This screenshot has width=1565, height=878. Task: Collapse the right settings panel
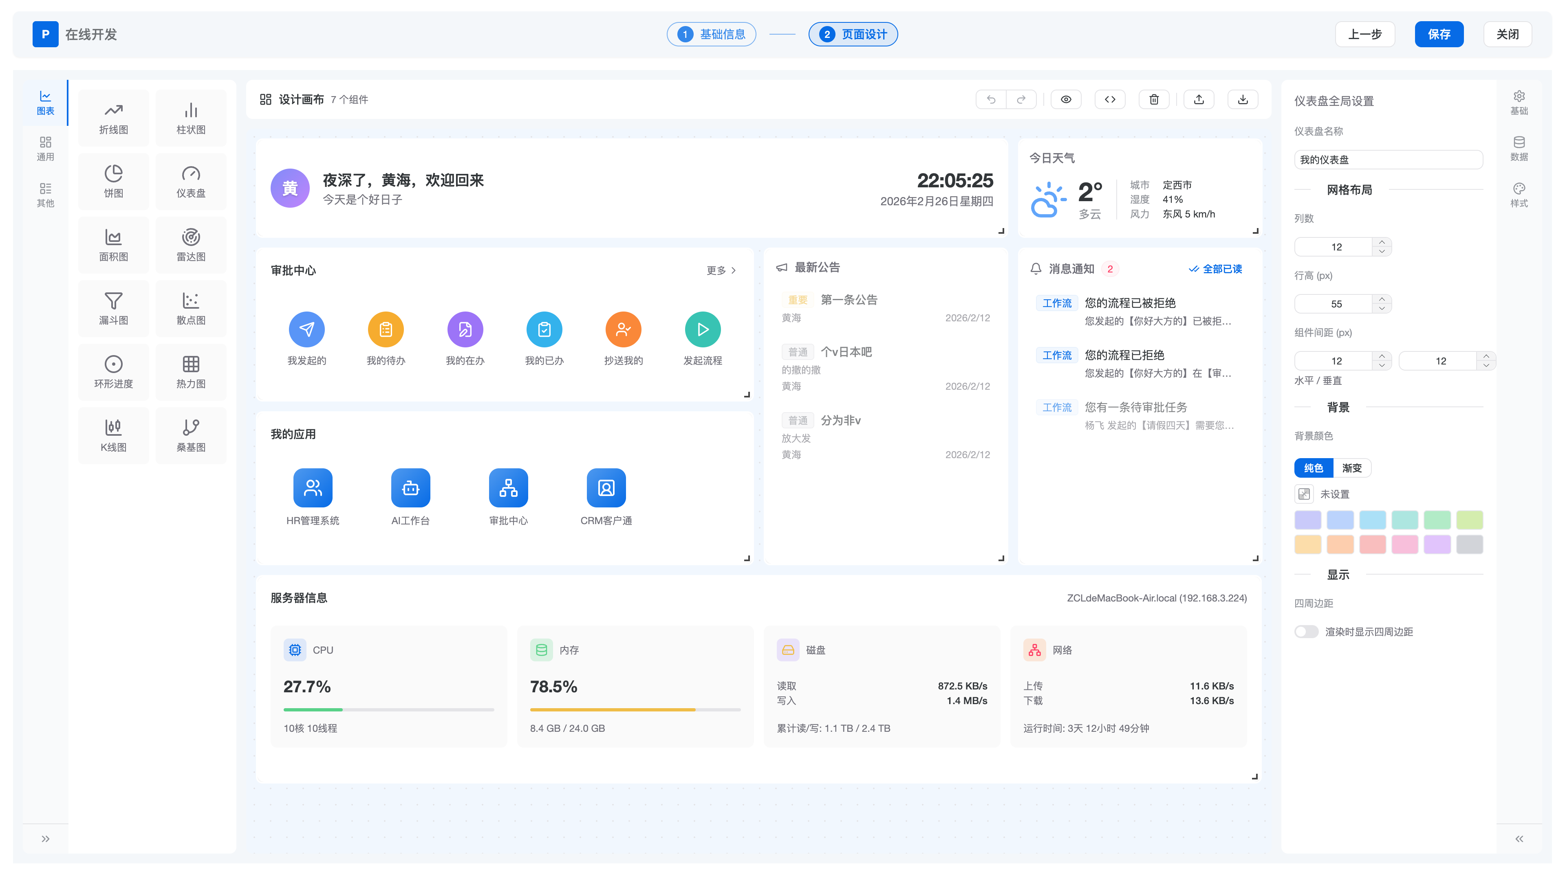pos(1519,838)
